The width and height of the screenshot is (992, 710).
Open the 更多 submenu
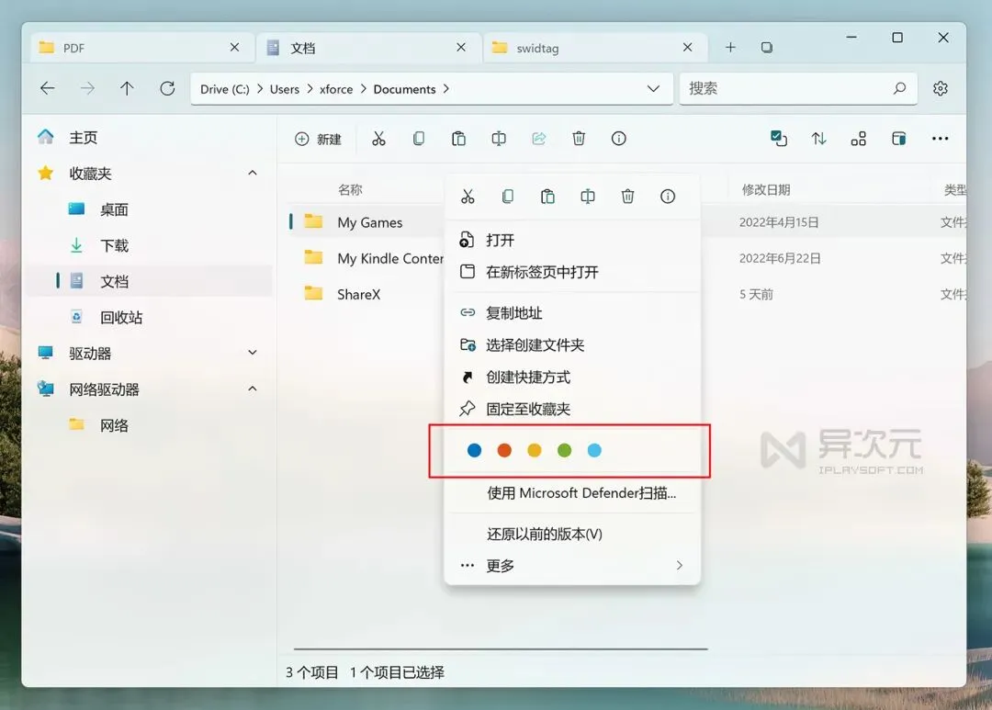click(572, 565)
